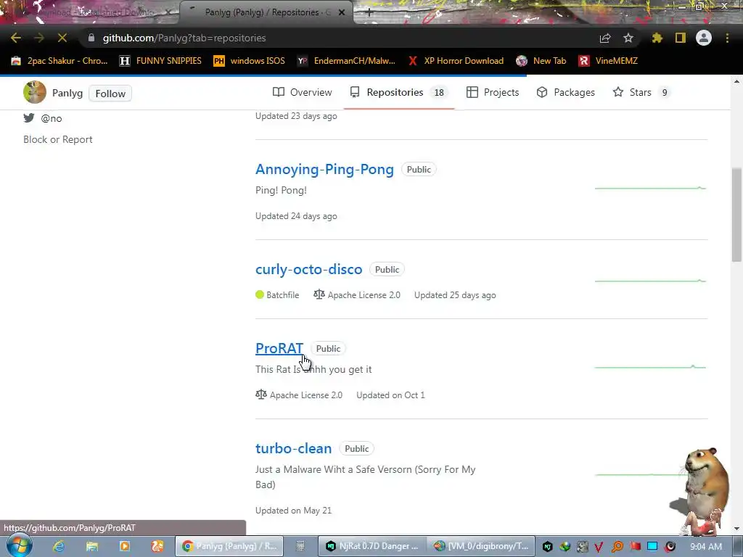Close the Panlyg Repositories browser tab
Viewport: 743px width, 557px height.
[x=342, y=12]
